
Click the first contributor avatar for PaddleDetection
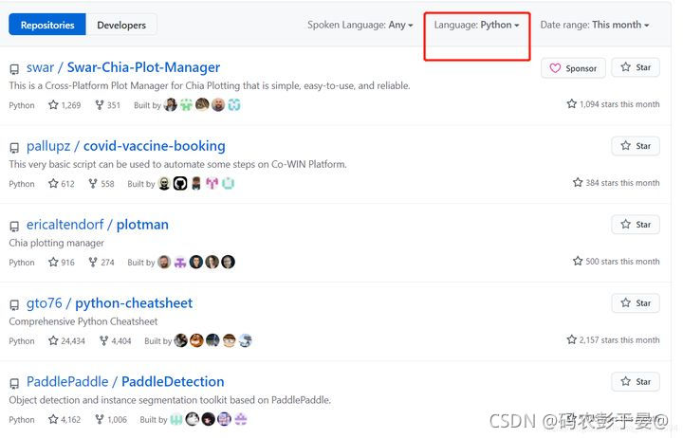(x=176, y=419)
